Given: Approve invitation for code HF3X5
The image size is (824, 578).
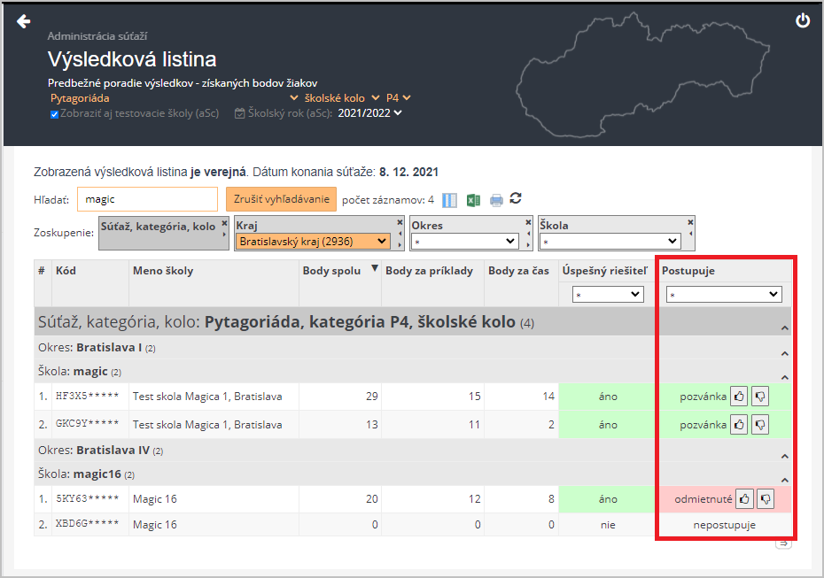Looking at the screenshot, I should [x=739, y=397].
